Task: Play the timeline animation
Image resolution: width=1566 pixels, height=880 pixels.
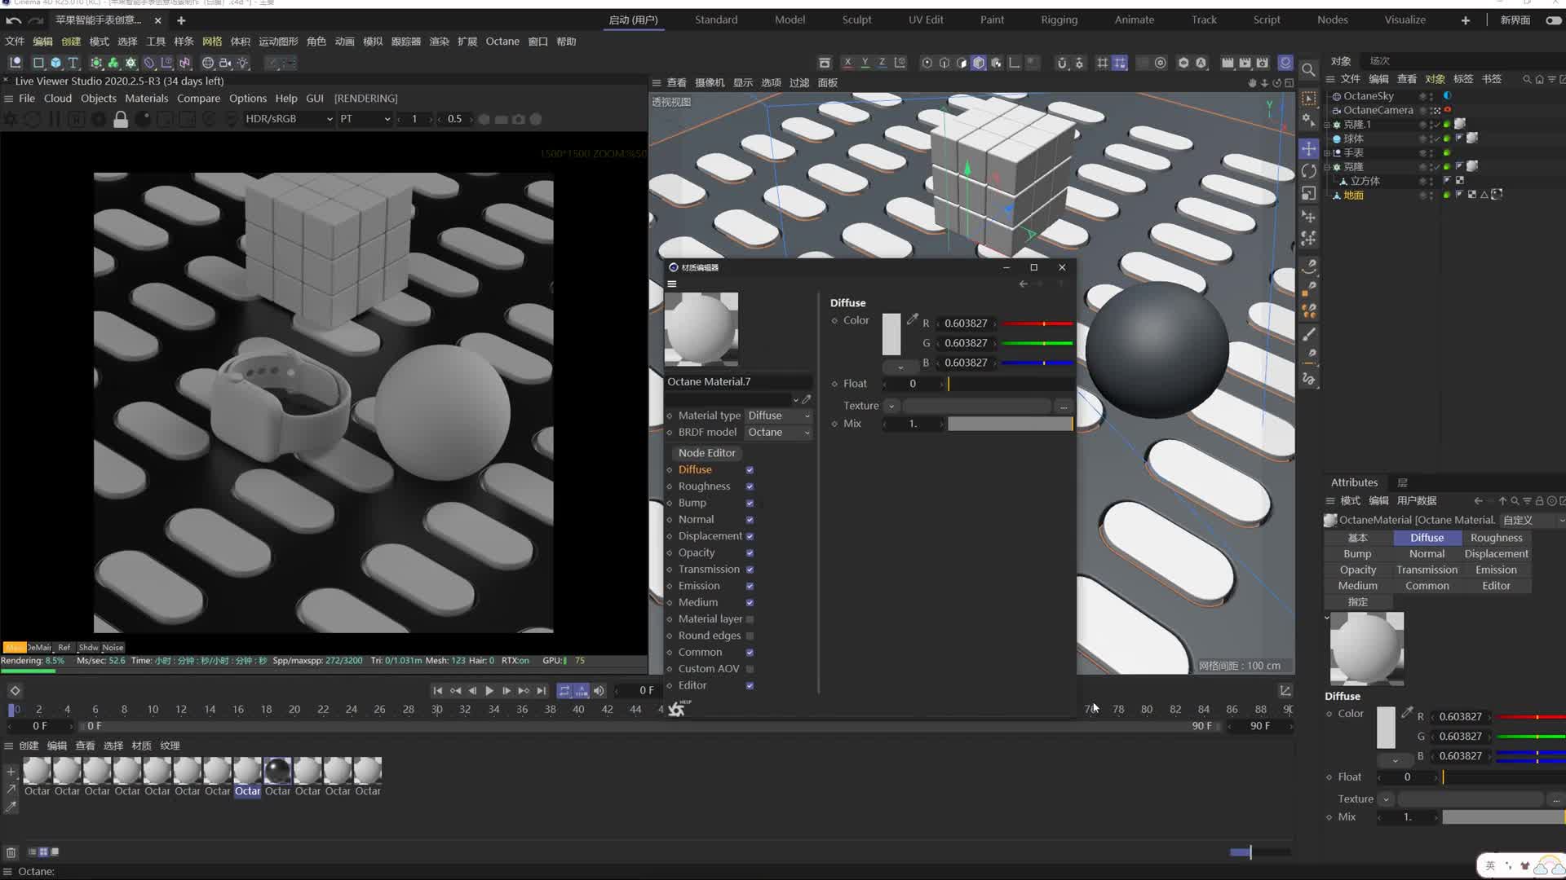Action: (x=489, y=690)
